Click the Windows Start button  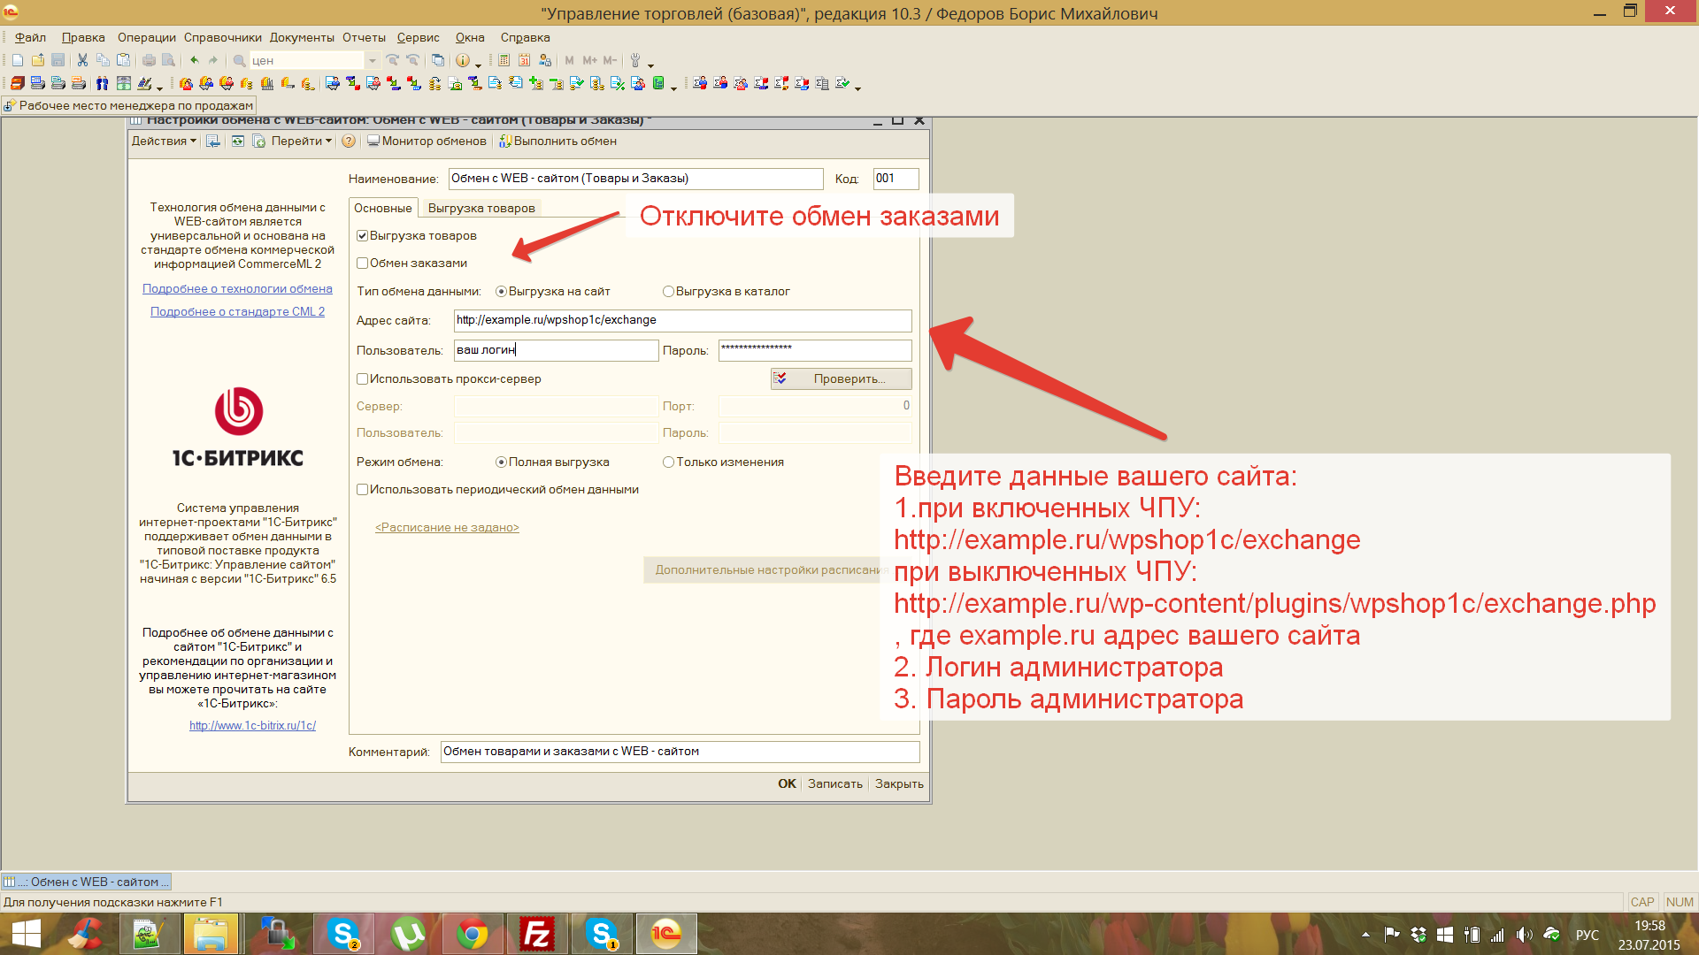(x=26, y=934)
